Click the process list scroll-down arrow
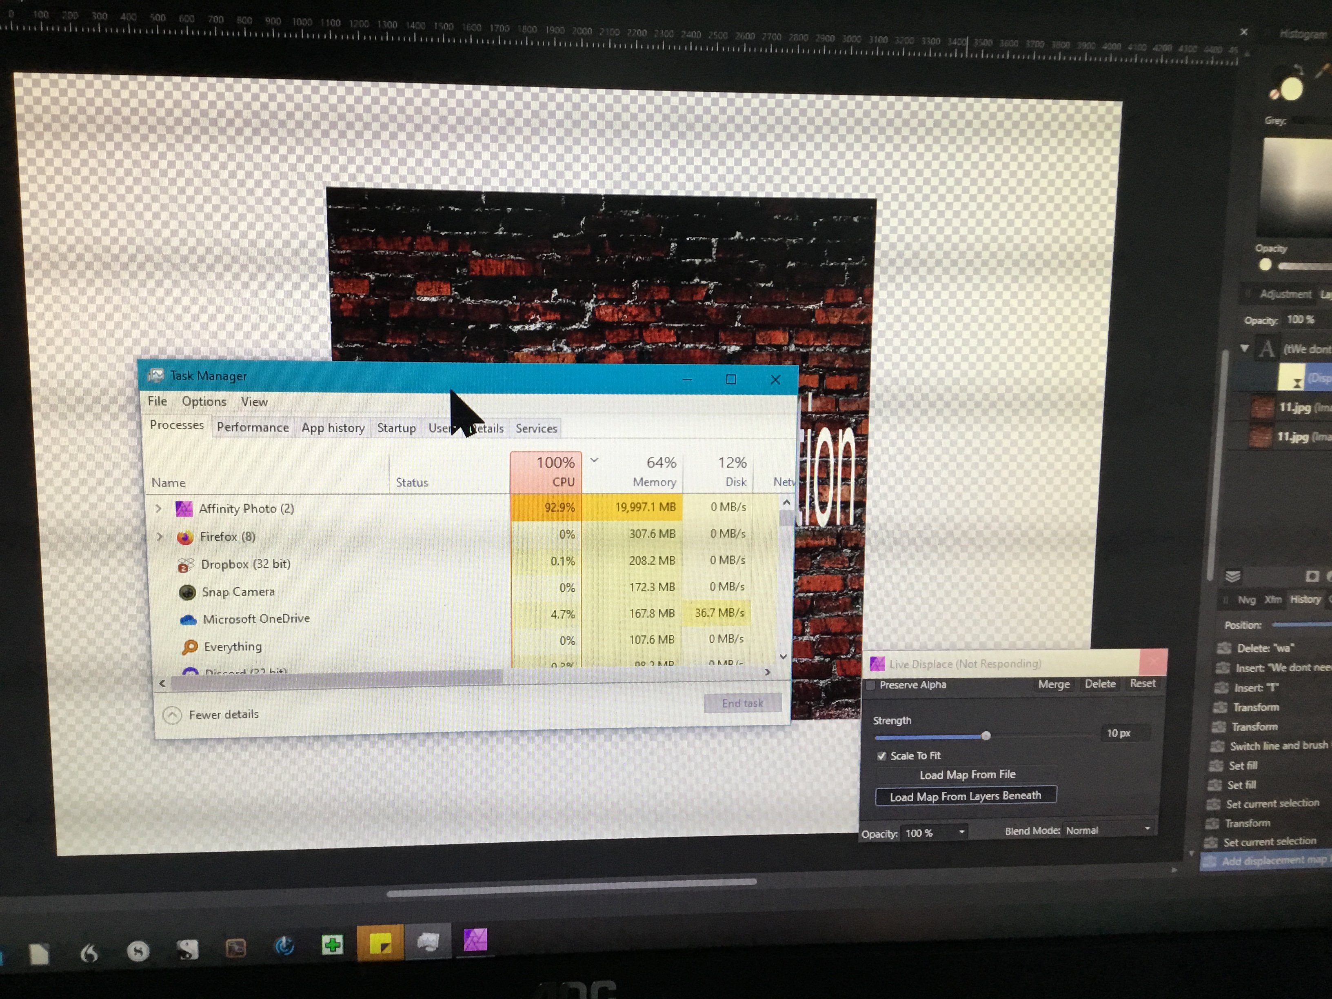1332x999 pixels. (x=784, y=657)
